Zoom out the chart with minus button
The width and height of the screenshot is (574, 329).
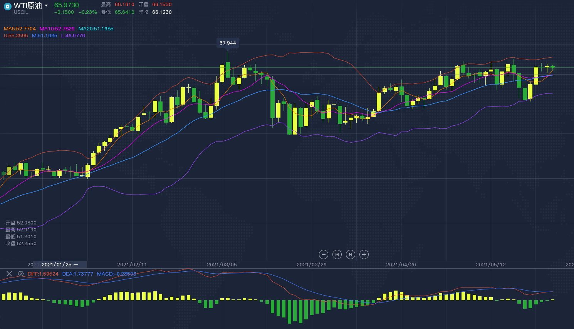coord(324,254)
